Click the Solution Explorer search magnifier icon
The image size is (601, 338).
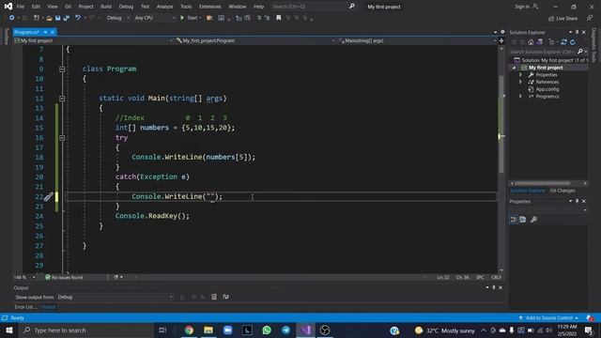[x=580, y=52]
